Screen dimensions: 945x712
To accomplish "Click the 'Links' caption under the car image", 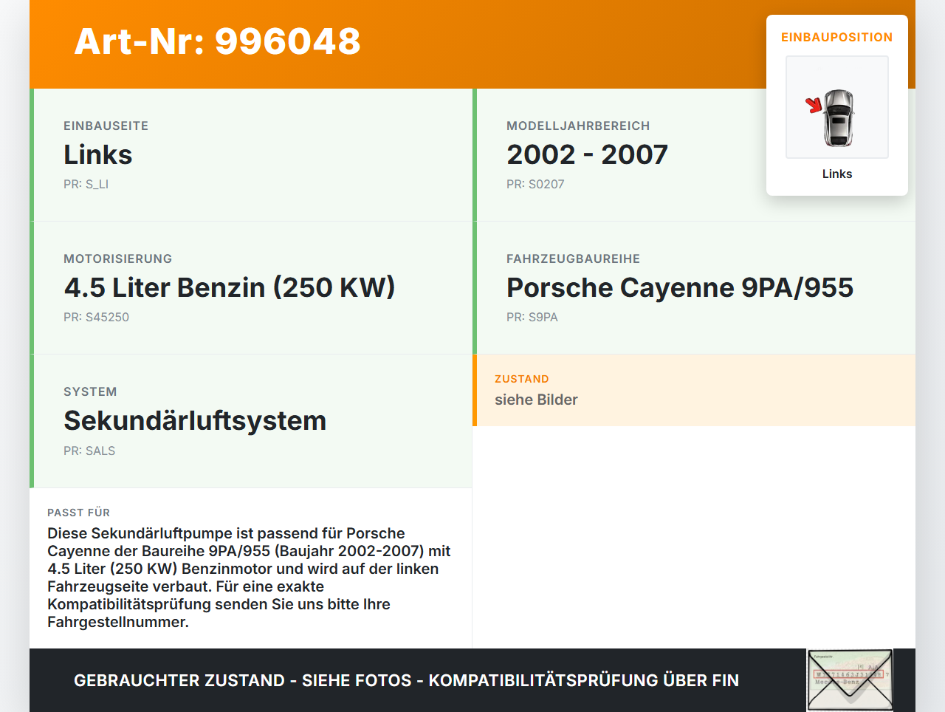I will (x=836, y=174).
